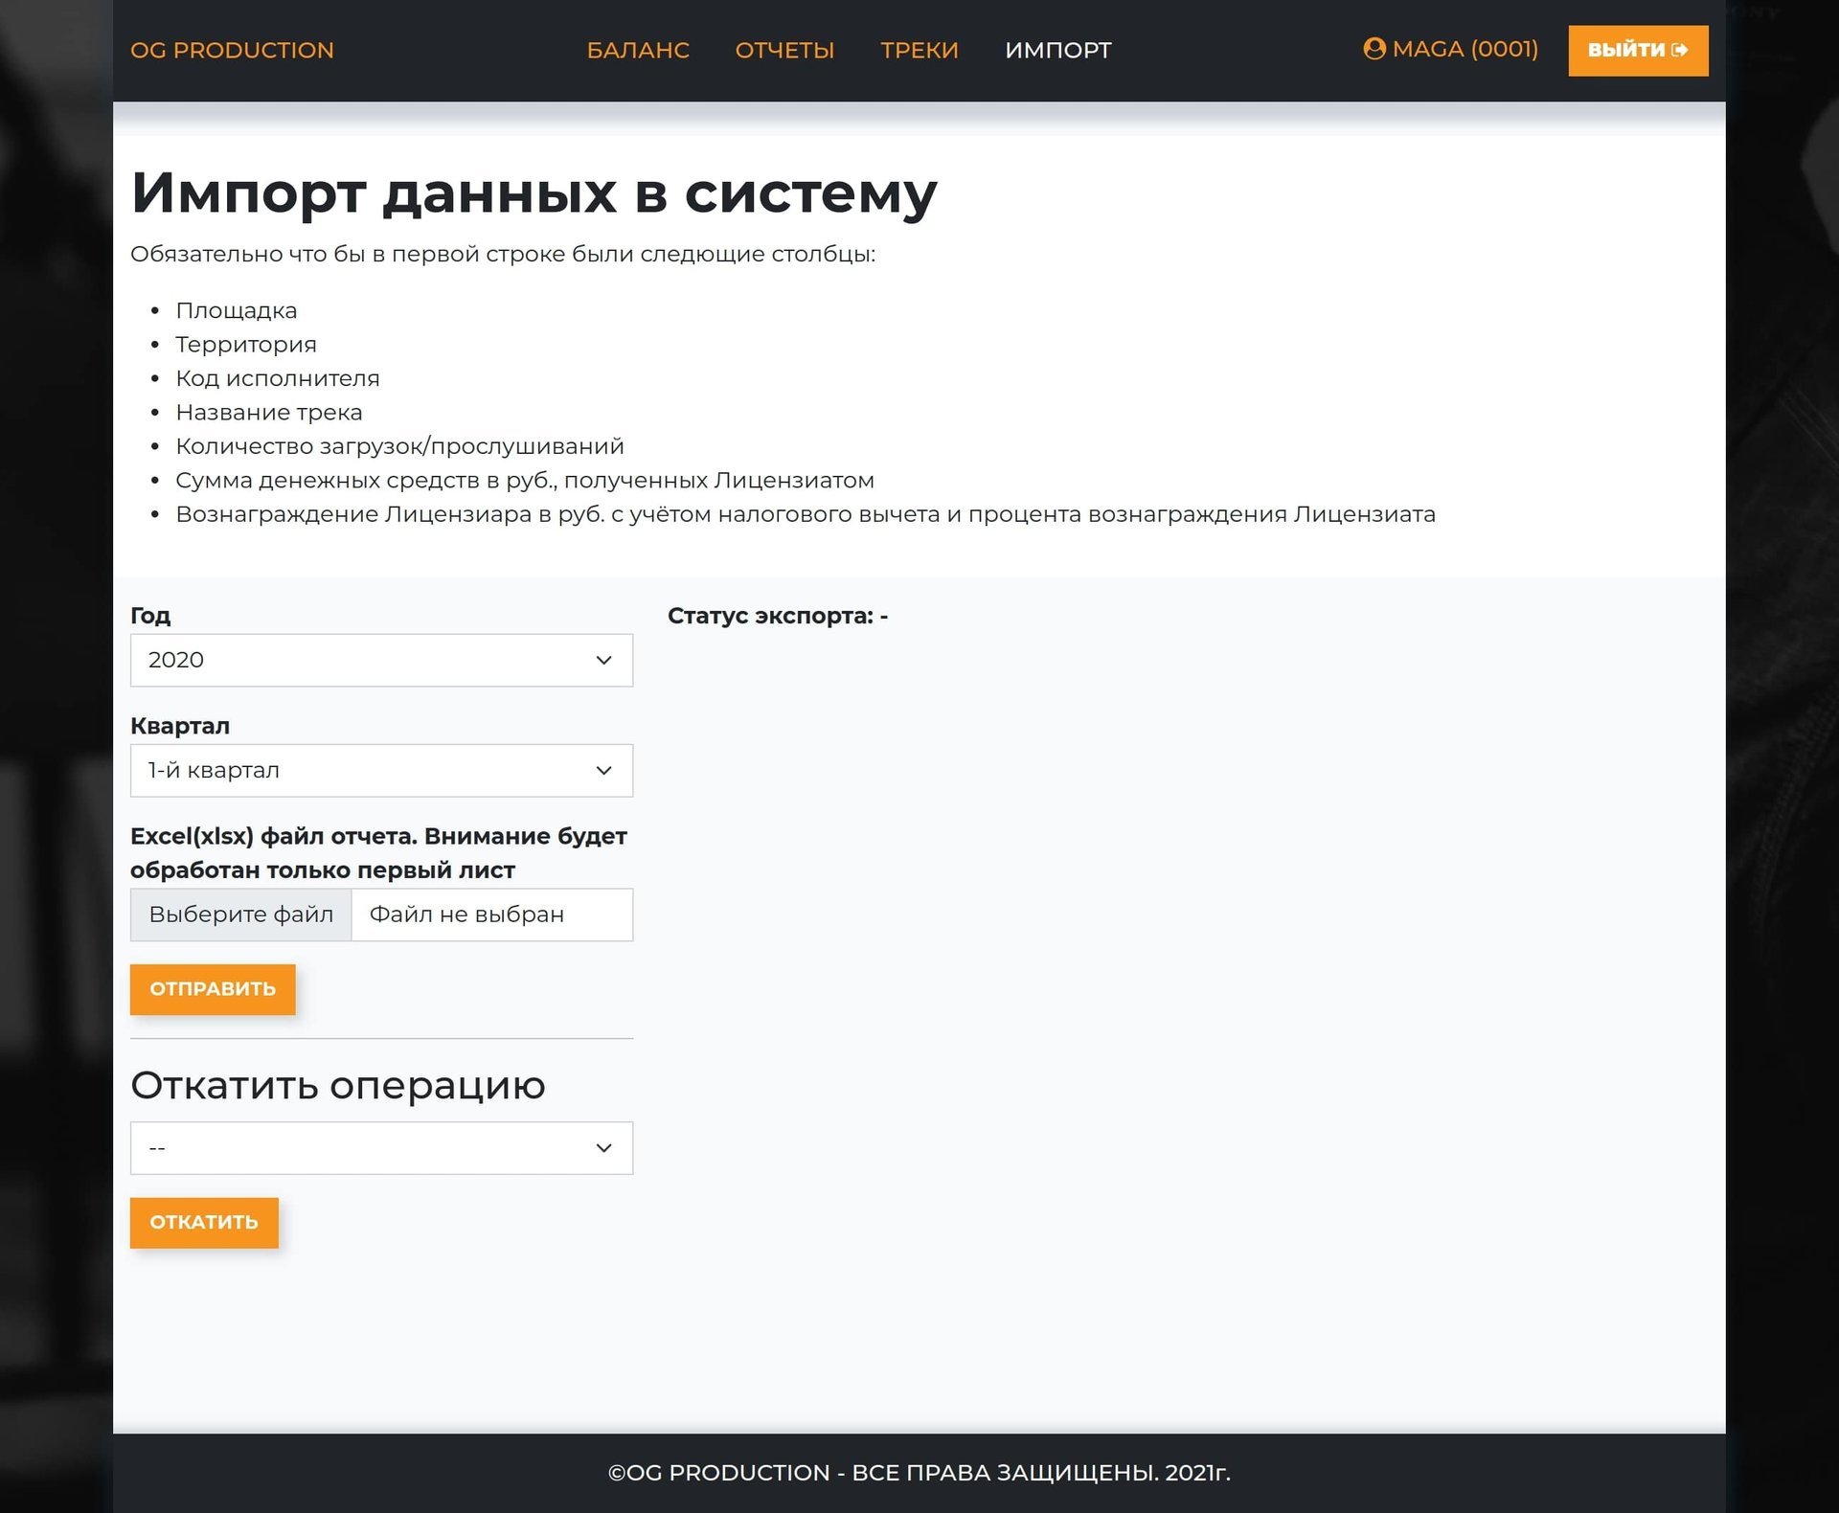
Task: Click the Квартал field label
Action: (x=180, y=726)
